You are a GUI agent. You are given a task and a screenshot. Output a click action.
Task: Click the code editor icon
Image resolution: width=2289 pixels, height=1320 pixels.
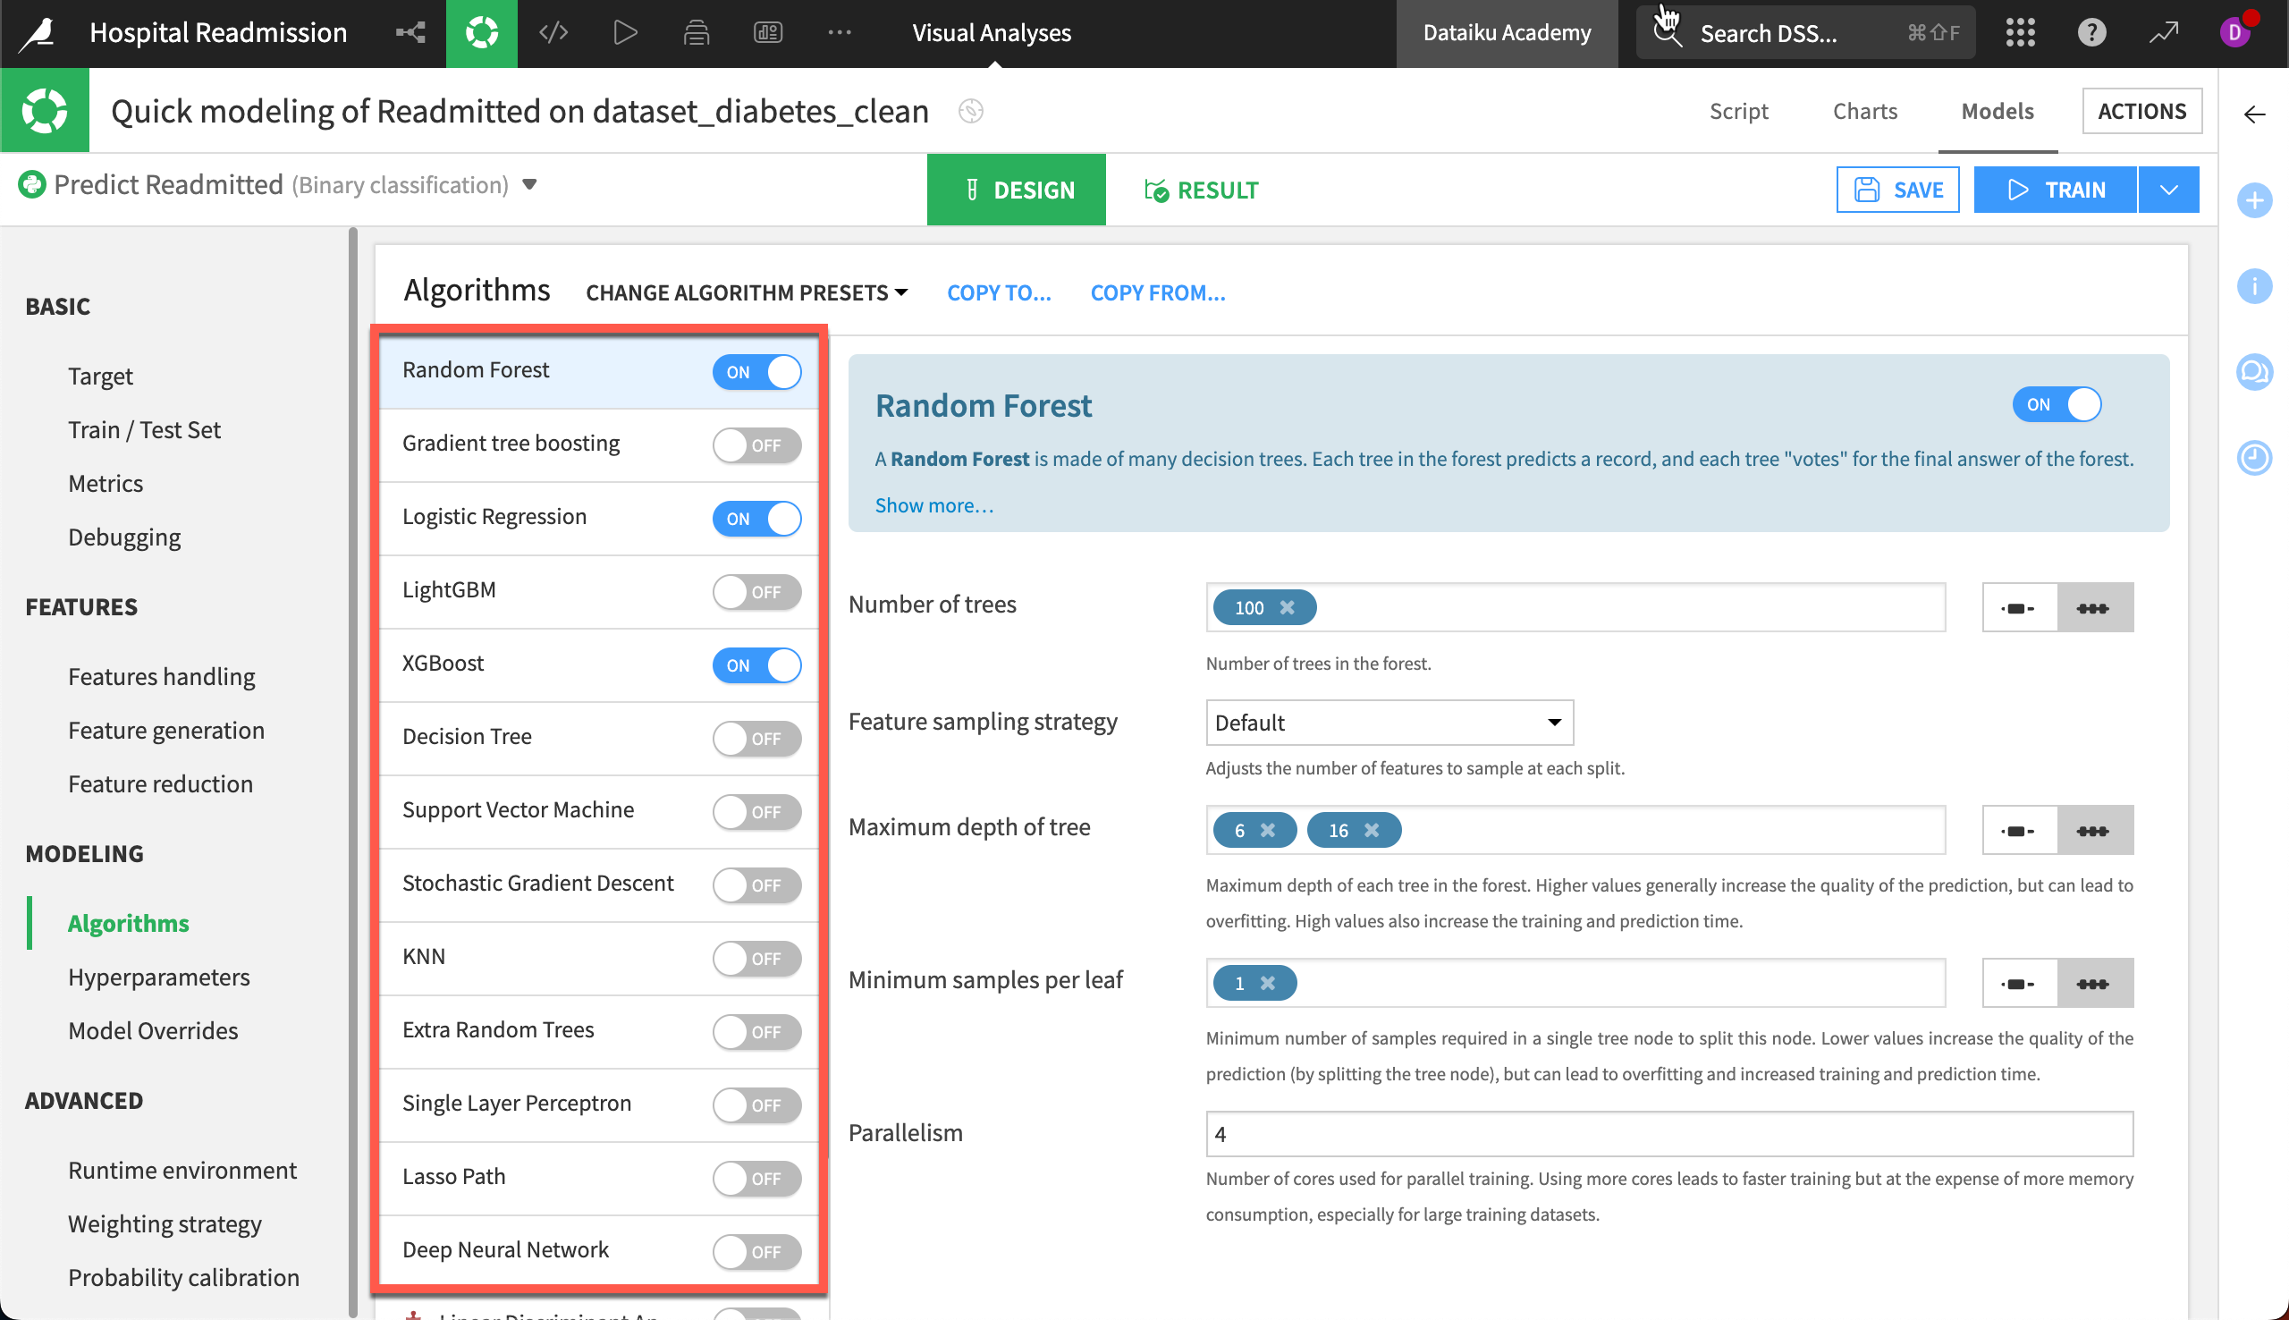tap(553, 33)
